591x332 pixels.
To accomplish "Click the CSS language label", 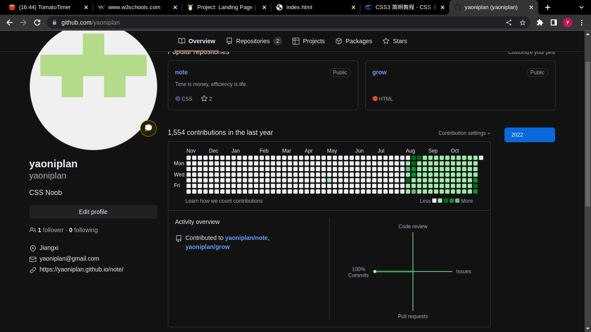I will coord(187,99).
